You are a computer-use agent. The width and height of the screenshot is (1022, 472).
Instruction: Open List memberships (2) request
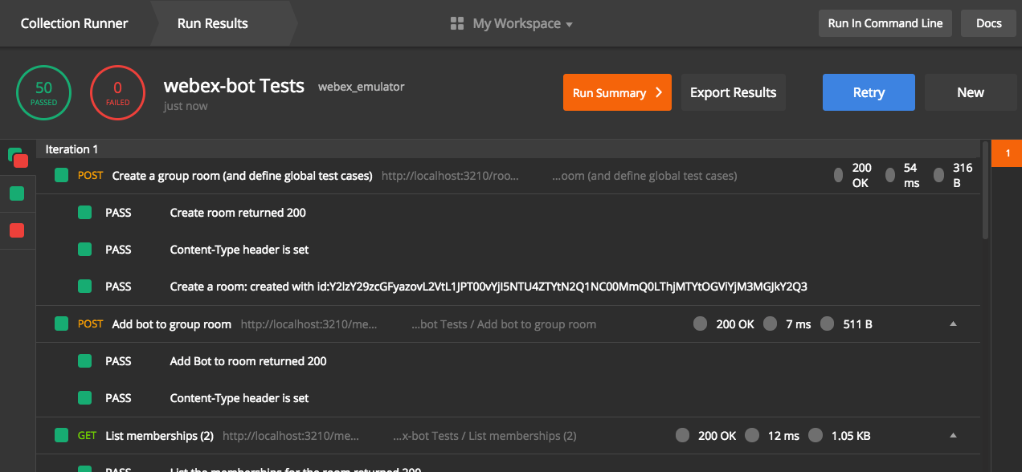(159, 436)
